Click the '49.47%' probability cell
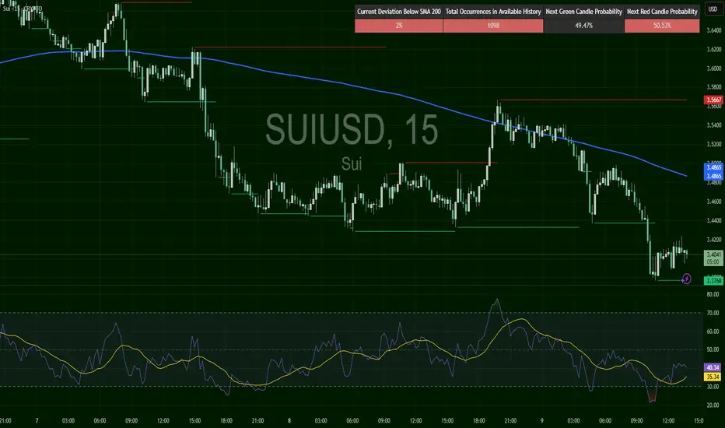Screen dimensions: 725x428 tap(583, 26)
